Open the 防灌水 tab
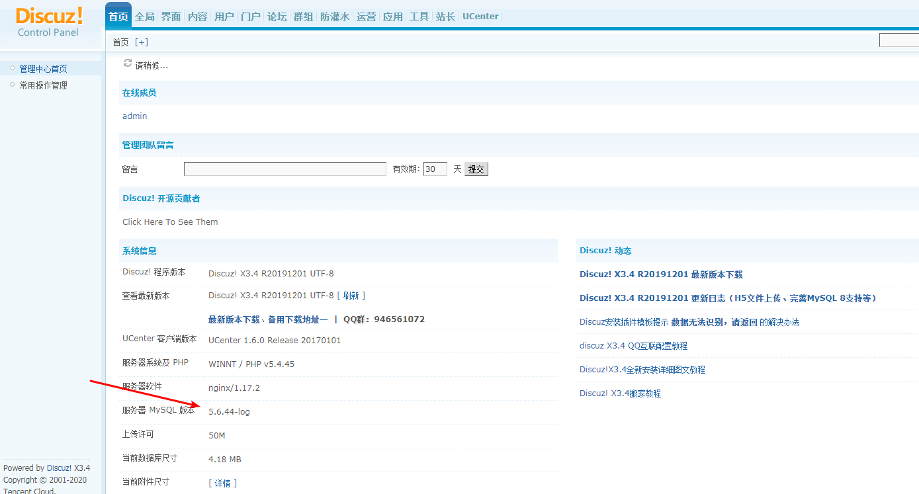 335,17
